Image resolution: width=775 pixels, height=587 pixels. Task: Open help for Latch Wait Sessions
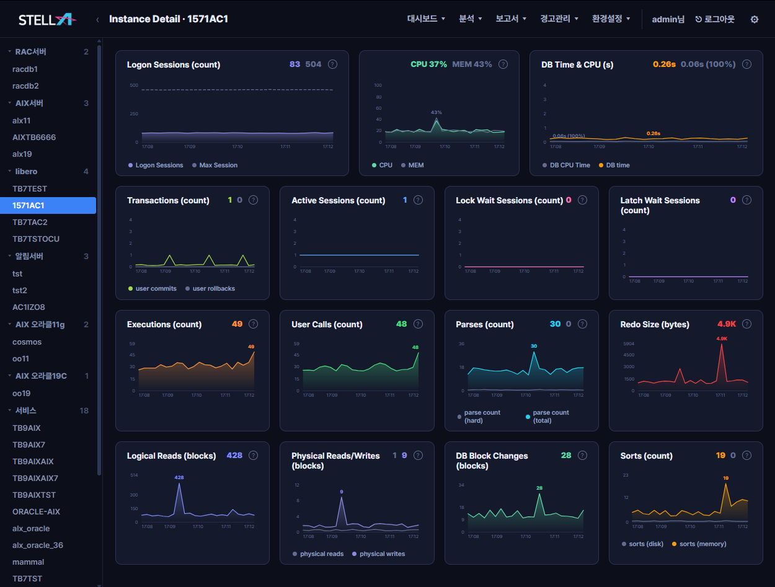[x=746, y=200]
